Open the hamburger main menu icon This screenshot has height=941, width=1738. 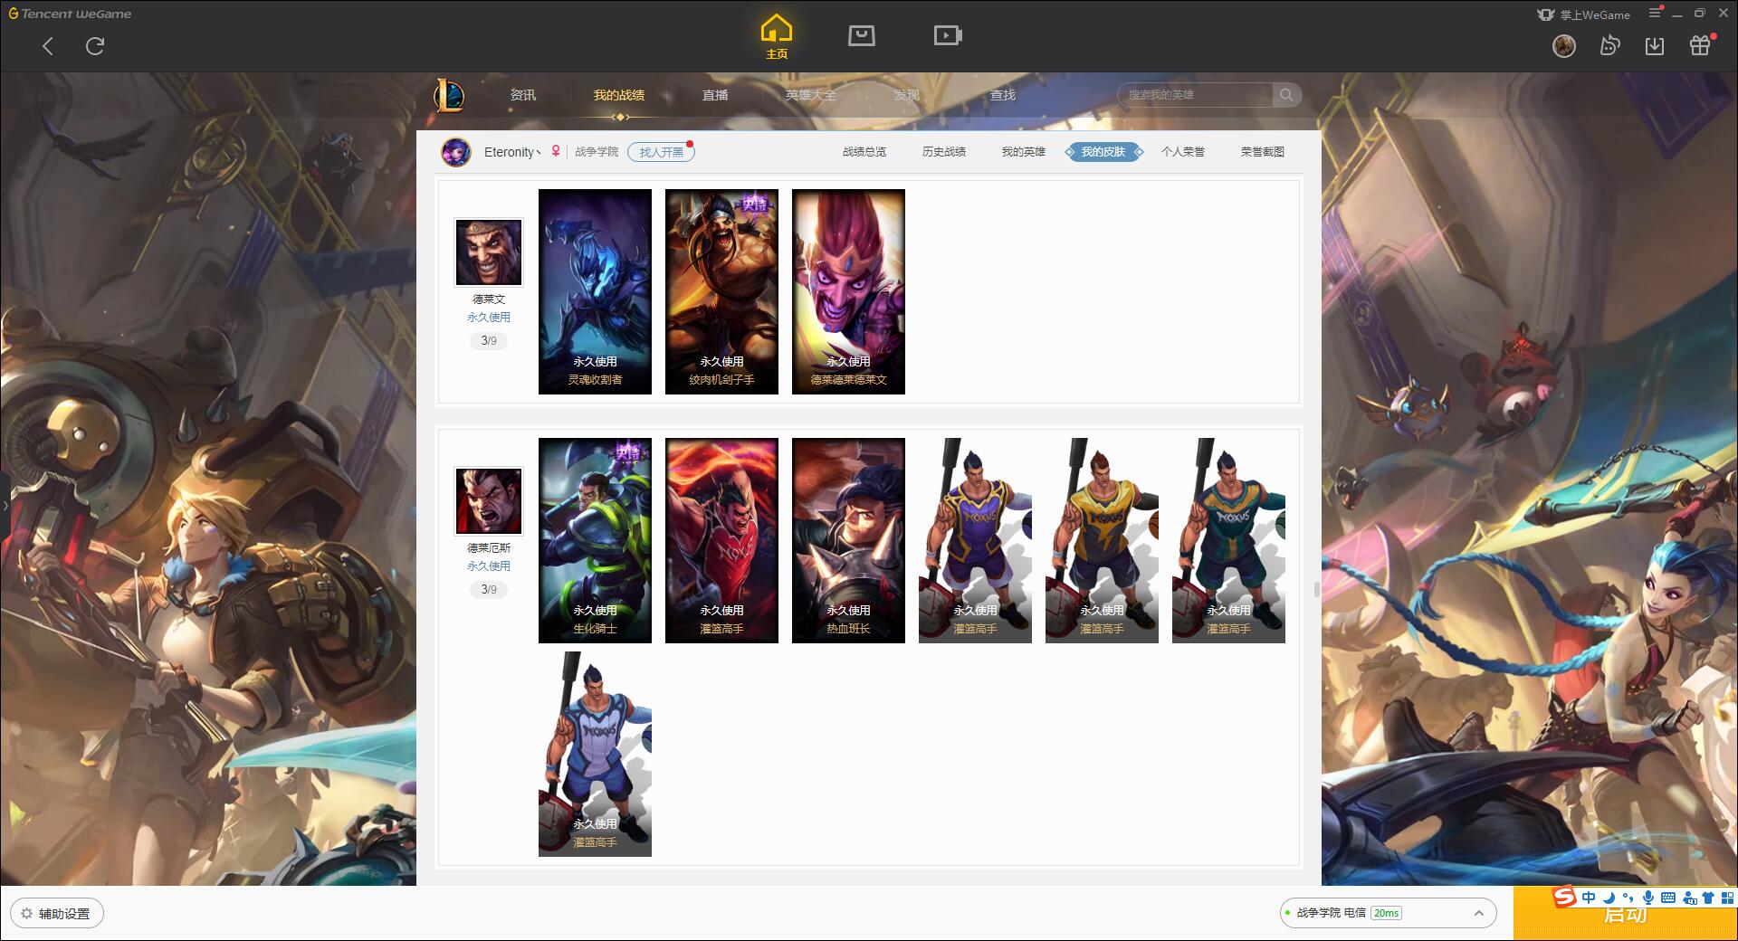[x=1655, y=14]
